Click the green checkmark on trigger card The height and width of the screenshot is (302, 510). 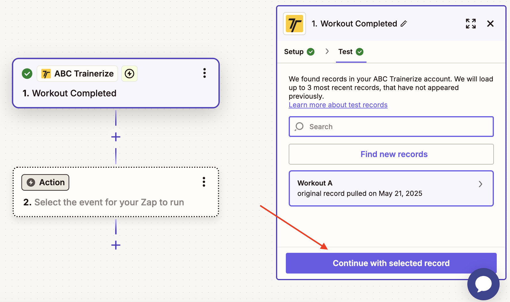27,74
